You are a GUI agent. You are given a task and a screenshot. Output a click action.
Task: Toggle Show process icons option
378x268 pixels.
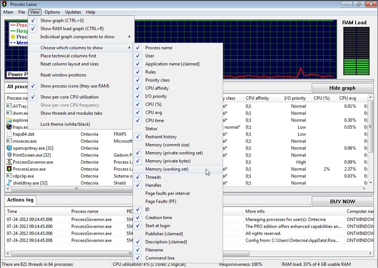(81, 86)
